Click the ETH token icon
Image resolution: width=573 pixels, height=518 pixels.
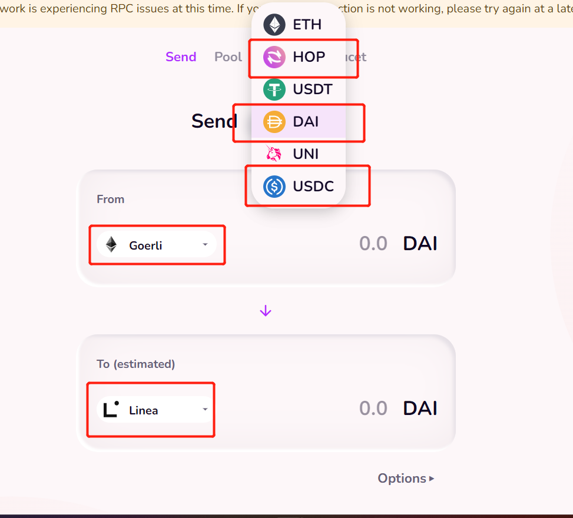[x=274, y=25]
